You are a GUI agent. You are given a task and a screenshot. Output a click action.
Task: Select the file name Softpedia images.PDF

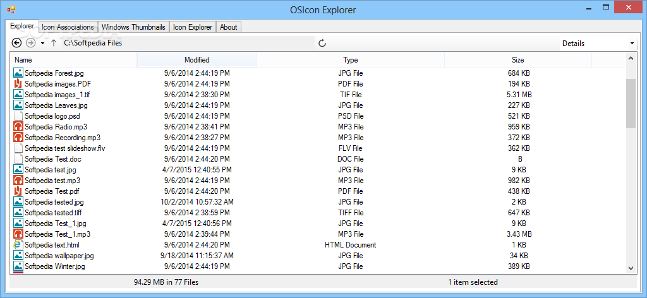coord(57,84)
